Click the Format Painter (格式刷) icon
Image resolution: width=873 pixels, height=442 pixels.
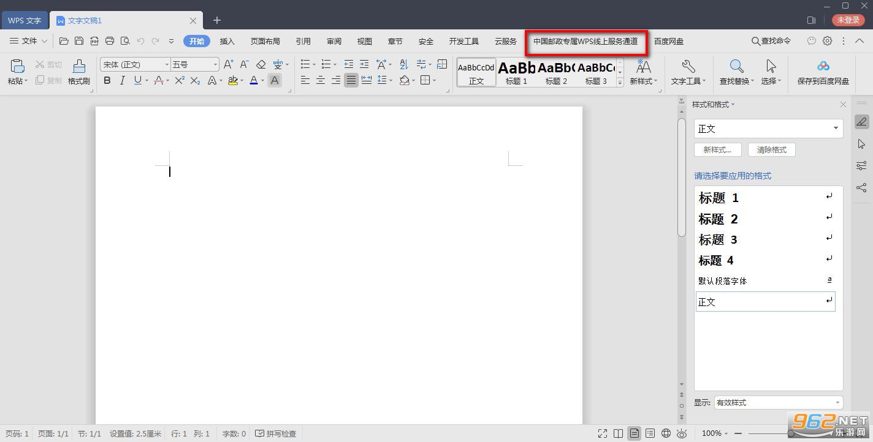click(78, 71)
